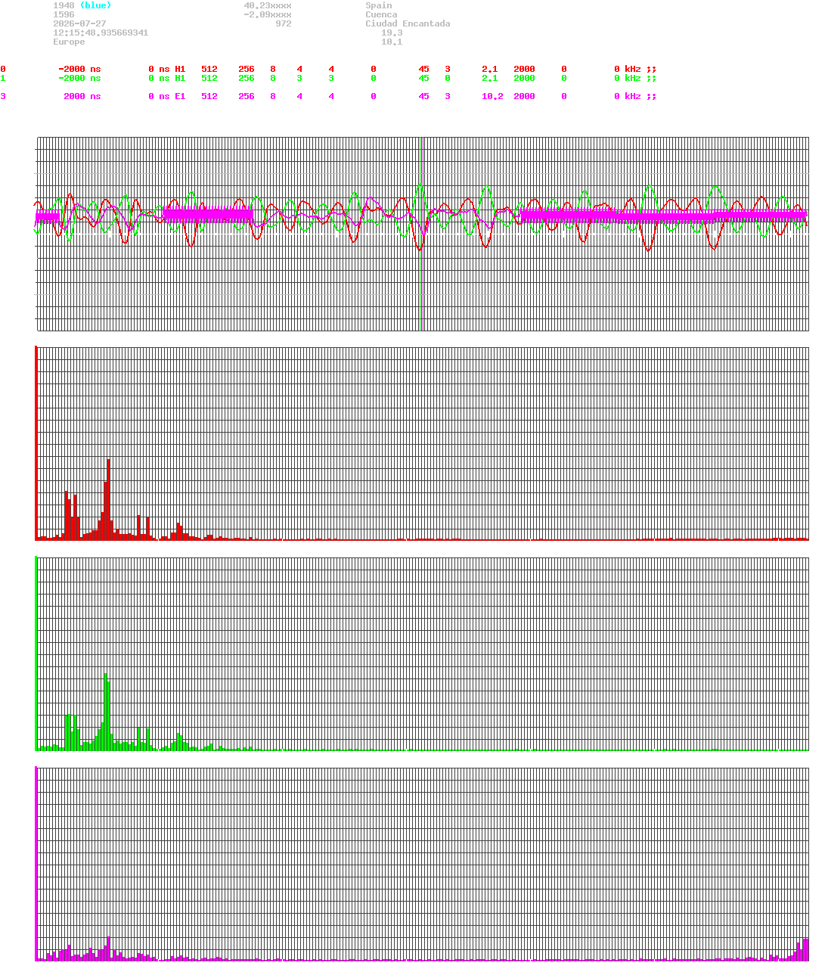Select "0 kHz ;;" in the magenta row
The height and width of the screenshot is (978, 828).
pos(635,96)
